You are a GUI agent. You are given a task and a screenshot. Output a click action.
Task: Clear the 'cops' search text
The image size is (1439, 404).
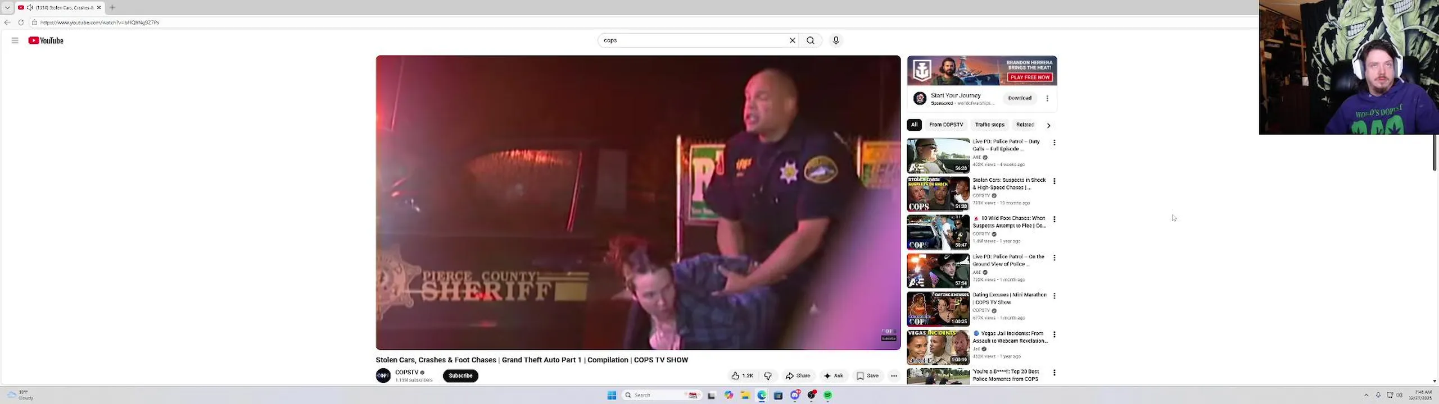[792, 40]
